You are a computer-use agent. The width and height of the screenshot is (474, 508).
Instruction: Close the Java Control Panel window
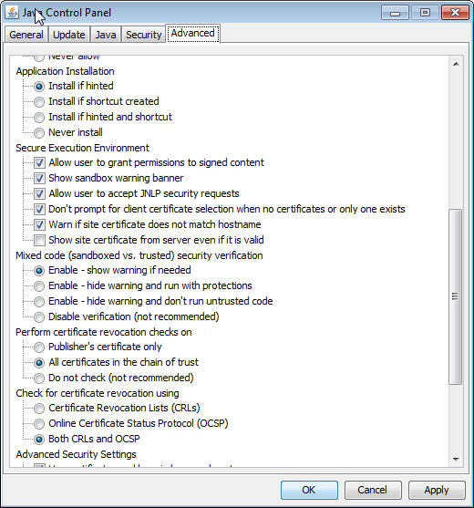click(x=455, y=13)
